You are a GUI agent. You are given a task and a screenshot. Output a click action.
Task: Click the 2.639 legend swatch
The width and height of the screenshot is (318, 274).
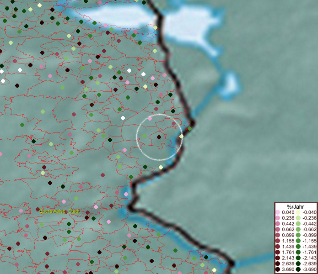pos(278,263)
